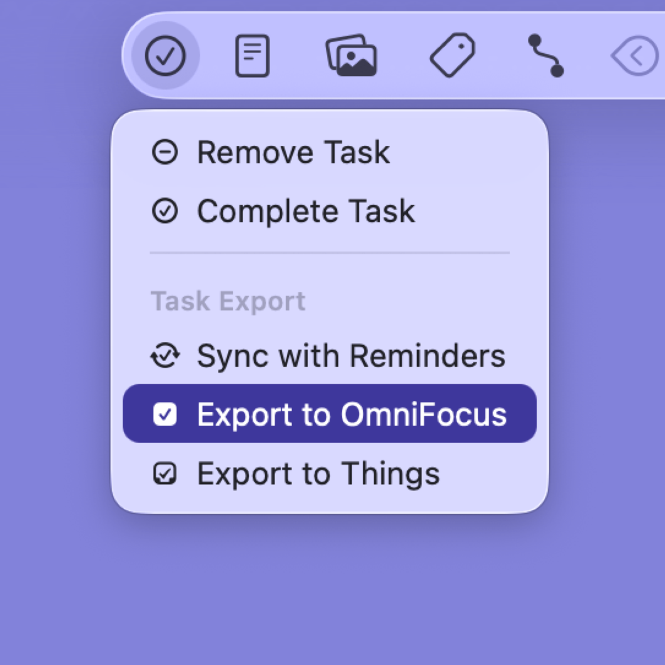Viewport: 665px width, 665px height.
Task: Click the sync arrows icon beside Sync with Reminders
Action: tap(166, 355)
